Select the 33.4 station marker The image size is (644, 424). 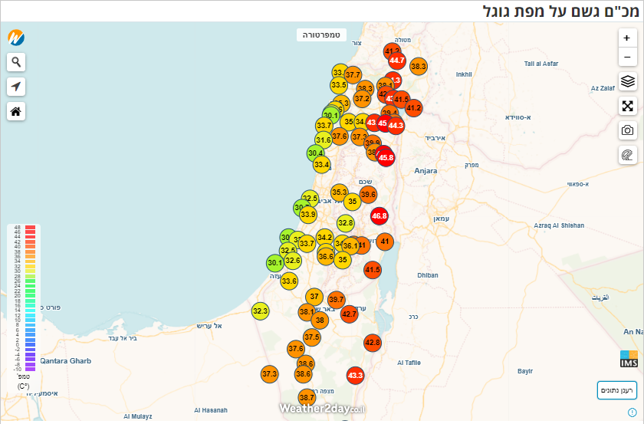click(x=321, y=165)
